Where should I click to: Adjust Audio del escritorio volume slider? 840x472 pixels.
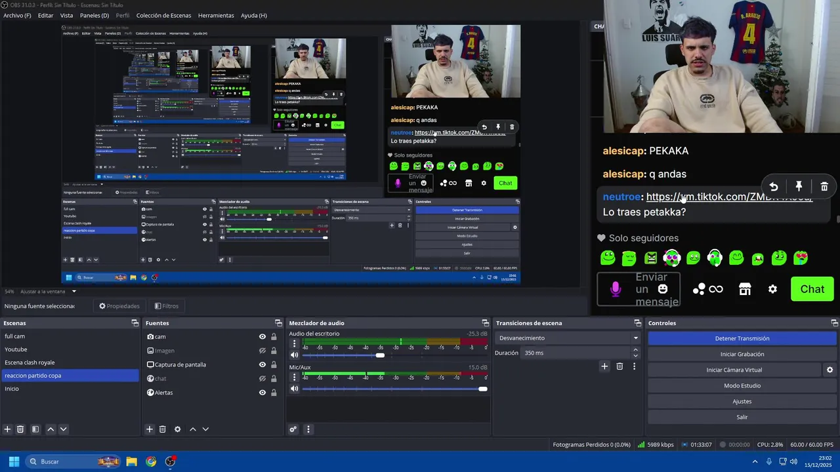(380, 355)
